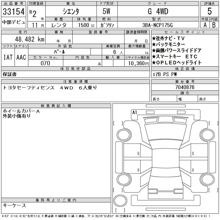Click the sales point ★バックモニター
The height and width of the screenshot is (220, 220).
pos(168,44)
